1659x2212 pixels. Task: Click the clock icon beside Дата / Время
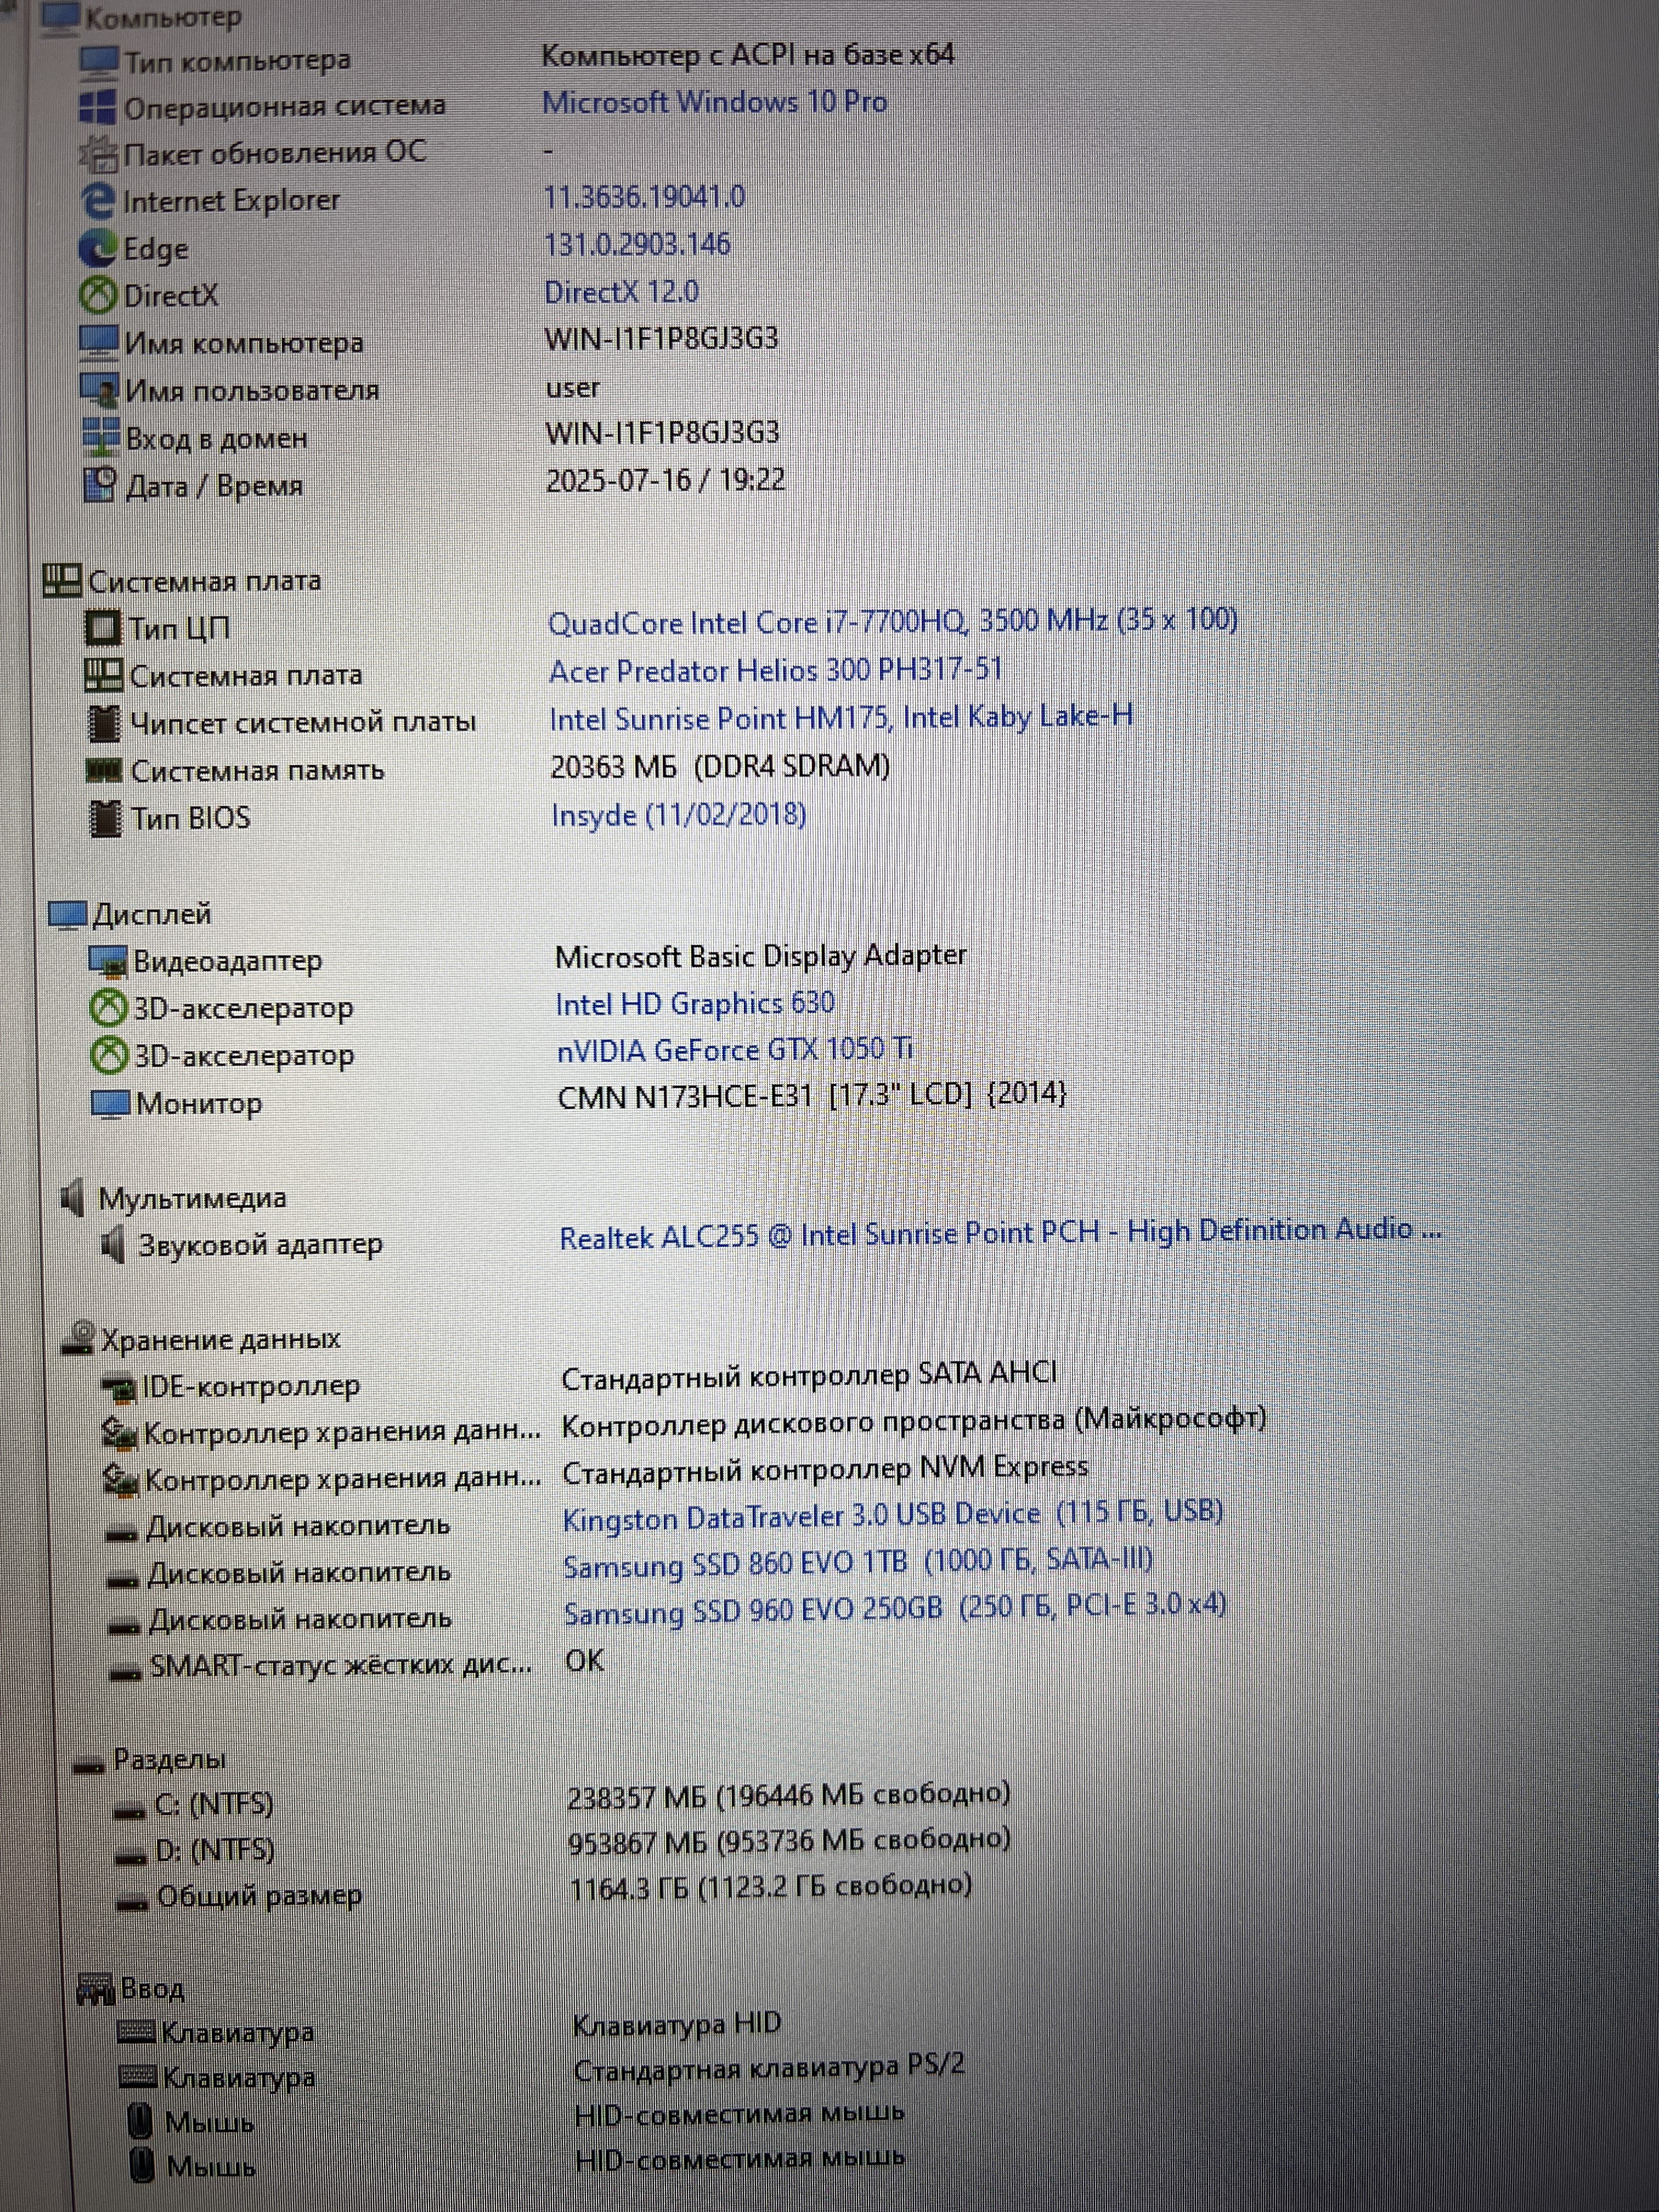[101, 485]
